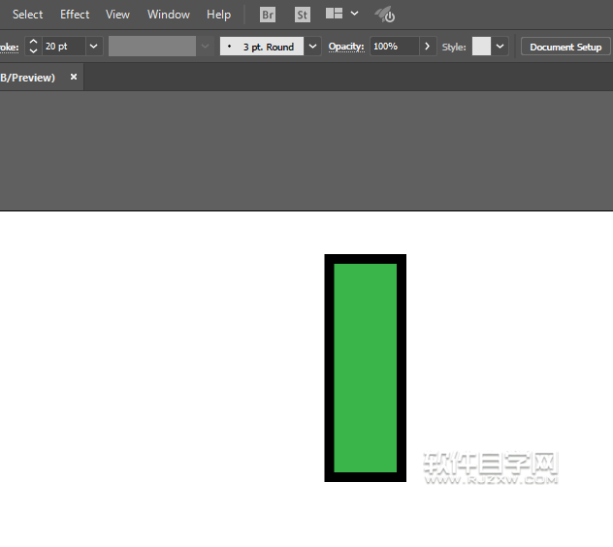Click the underlined Opacity label link
This screenshot has width=613, height=547.
pos(345,47)
